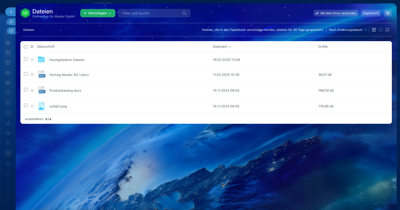
Task: Click the search magnifier icon
Action: coord(184,13)
